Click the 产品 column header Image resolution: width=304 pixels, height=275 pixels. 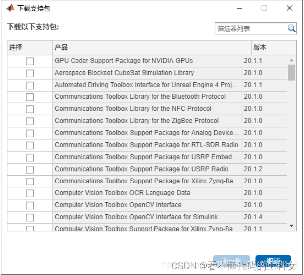coord(152,47)
